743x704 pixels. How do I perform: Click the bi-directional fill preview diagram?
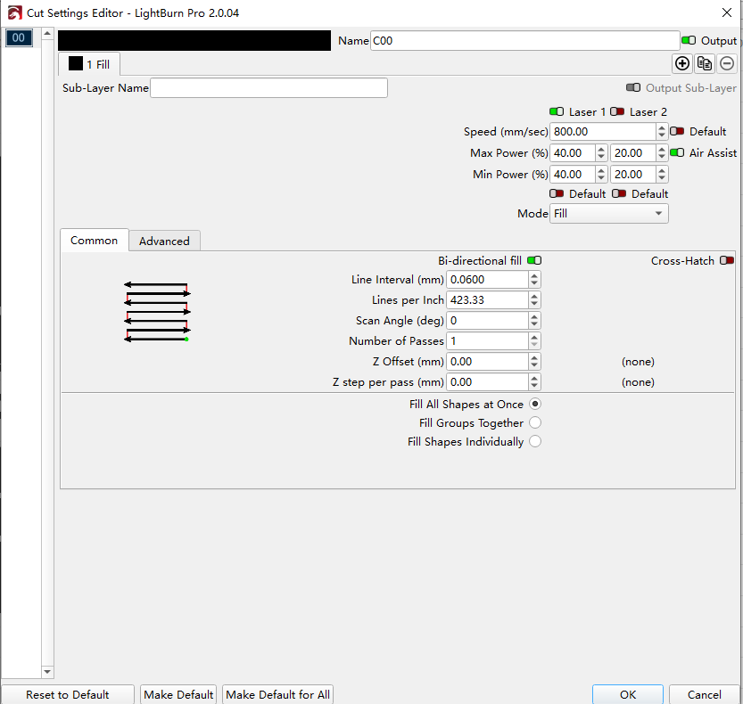tap(157, 312)
